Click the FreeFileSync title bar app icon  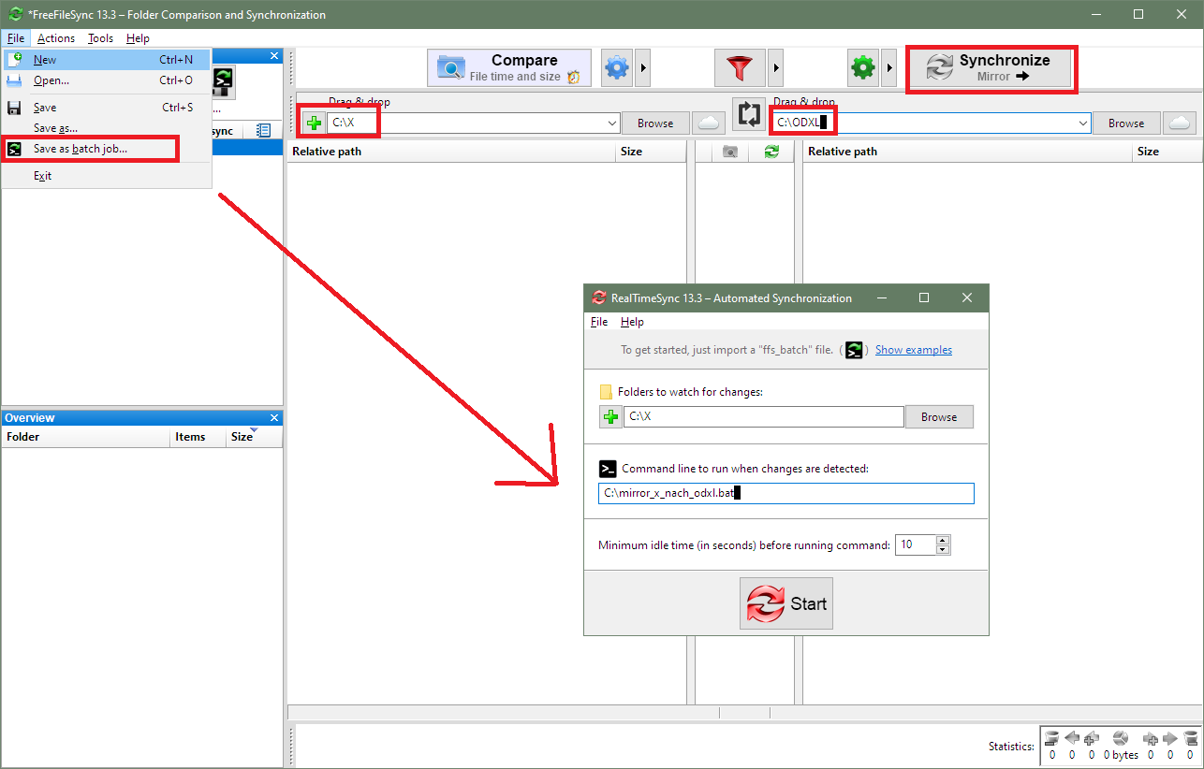(x=16, y=14)
